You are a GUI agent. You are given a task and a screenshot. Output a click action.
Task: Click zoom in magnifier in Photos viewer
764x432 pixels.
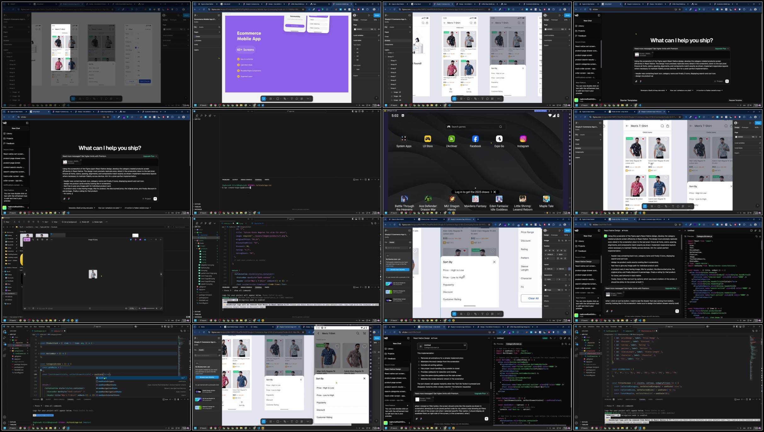click(157, 308)
